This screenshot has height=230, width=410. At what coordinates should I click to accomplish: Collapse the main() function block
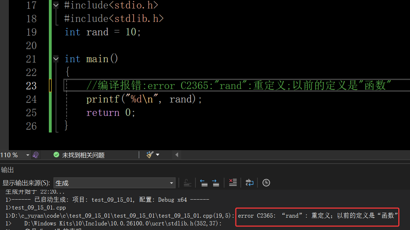coord(56,59)
